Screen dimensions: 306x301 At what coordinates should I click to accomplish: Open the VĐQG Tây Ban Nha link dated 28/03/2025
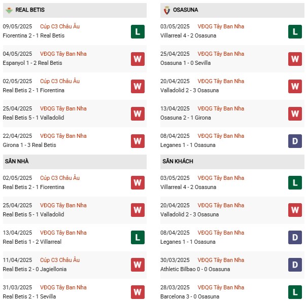coord(221,287)
